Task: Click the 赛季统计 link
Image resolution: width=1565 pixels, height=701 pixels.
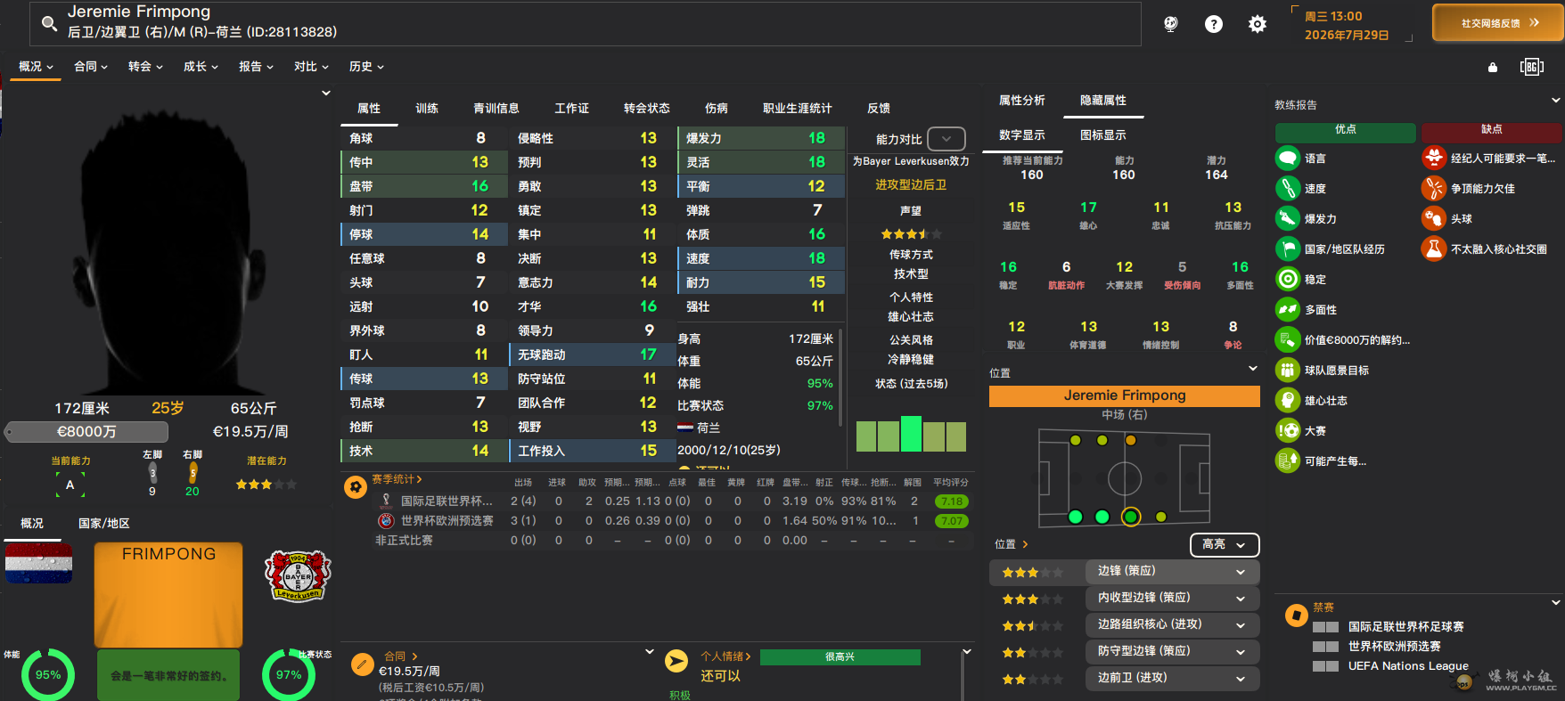Action: click(x=397, y=479)
